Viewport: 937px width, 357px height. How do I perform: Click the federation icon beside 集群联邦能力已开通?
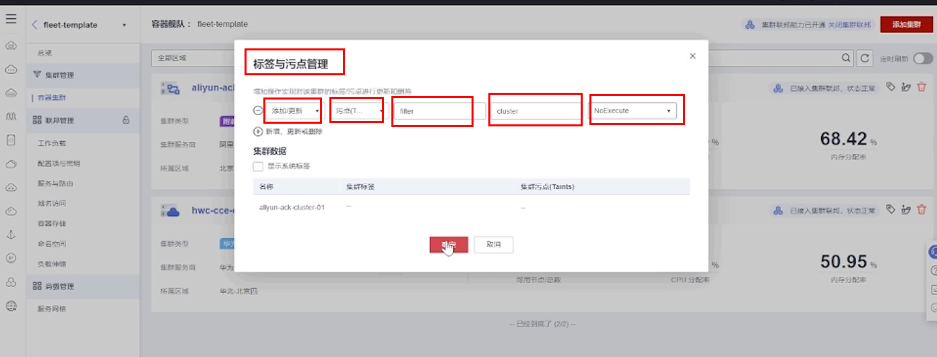pos(750,25)
